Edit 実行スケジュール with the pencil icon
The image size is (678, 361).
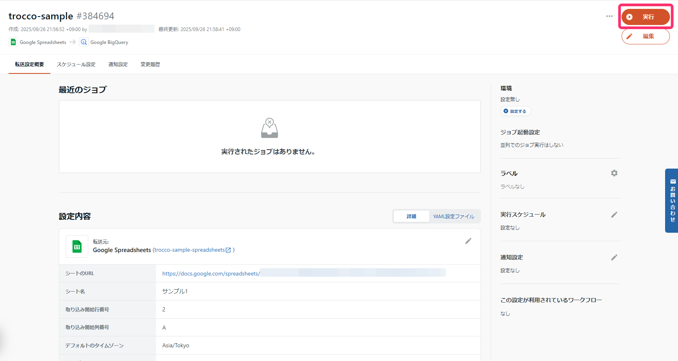pyautogui.click(x=614, y=215)
